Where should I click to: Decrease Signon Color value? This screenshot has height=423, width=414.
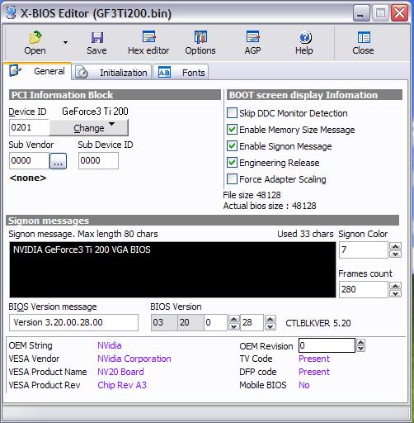tap(396, 254)
